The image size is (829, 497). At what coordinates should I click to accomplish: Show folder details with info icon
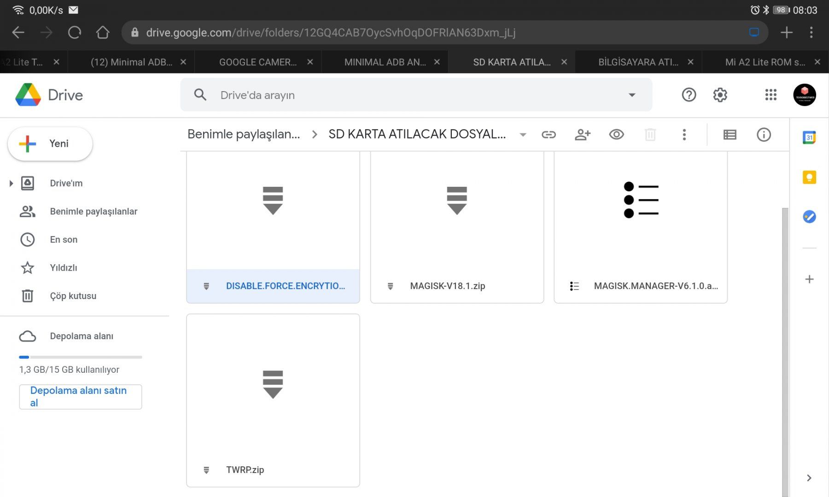(x=764, y=134)
